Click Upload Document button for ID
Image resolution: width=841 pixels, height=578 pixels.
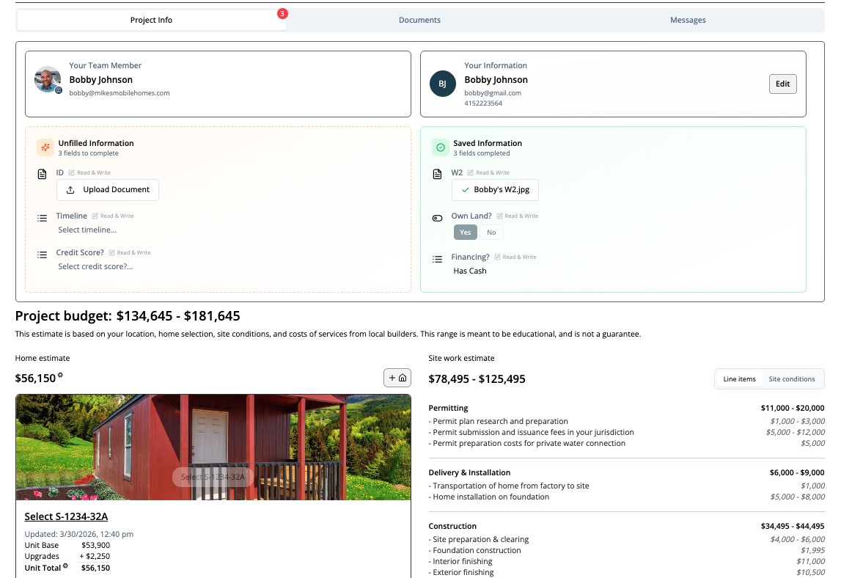[108, 190]
